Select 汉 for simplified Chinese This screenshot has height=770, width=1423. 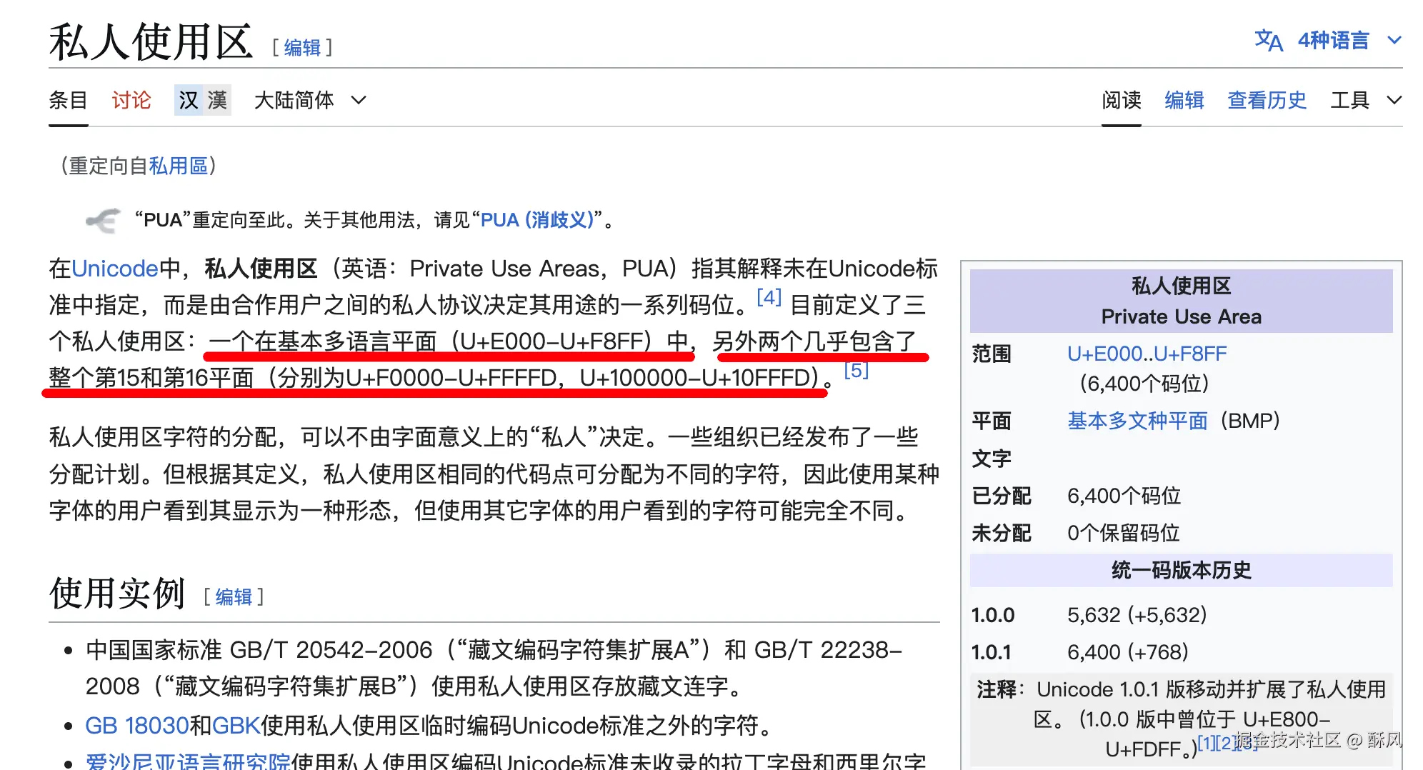click(x=186, y=100)
